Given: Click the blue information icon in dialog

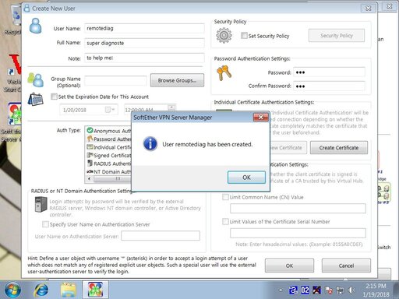Looking at the screenshot, I should [150, 144].
